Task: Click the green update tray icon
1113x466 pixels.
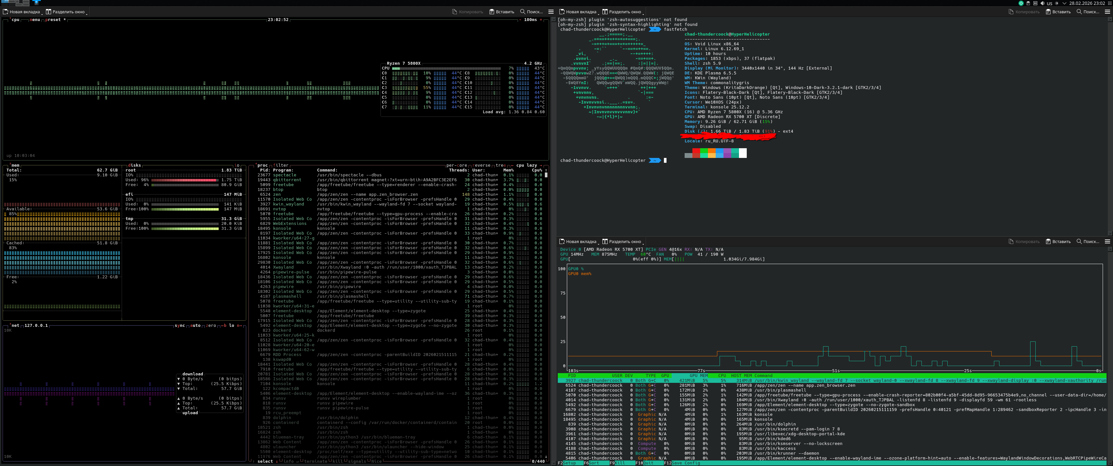Action: pyautogui.click(x=1021, y=3)
